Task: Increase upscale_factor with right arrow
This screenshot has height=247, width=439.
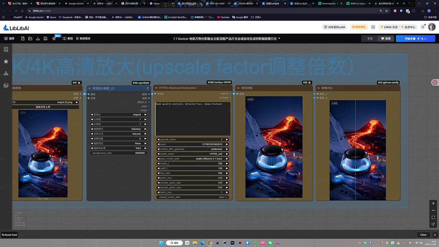Action: tap(227, 140)
